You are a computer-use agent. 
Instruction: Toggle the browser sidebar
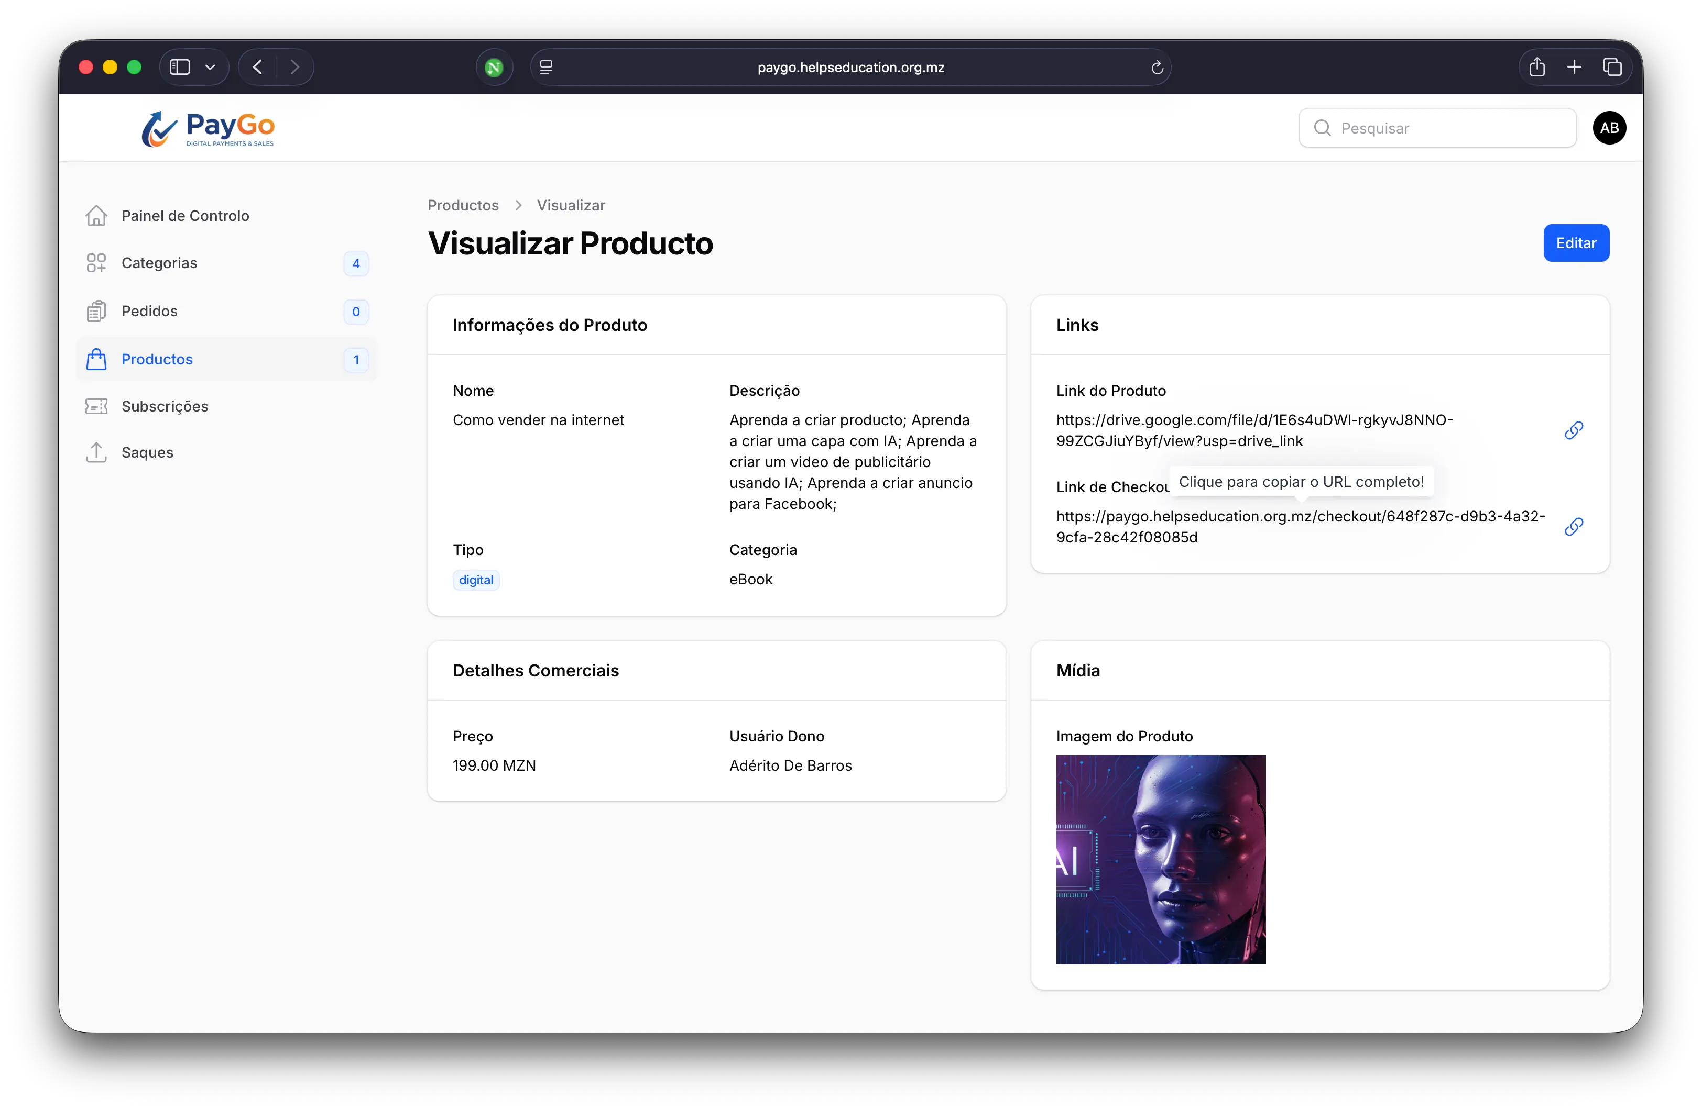click(x=180, y=67)
